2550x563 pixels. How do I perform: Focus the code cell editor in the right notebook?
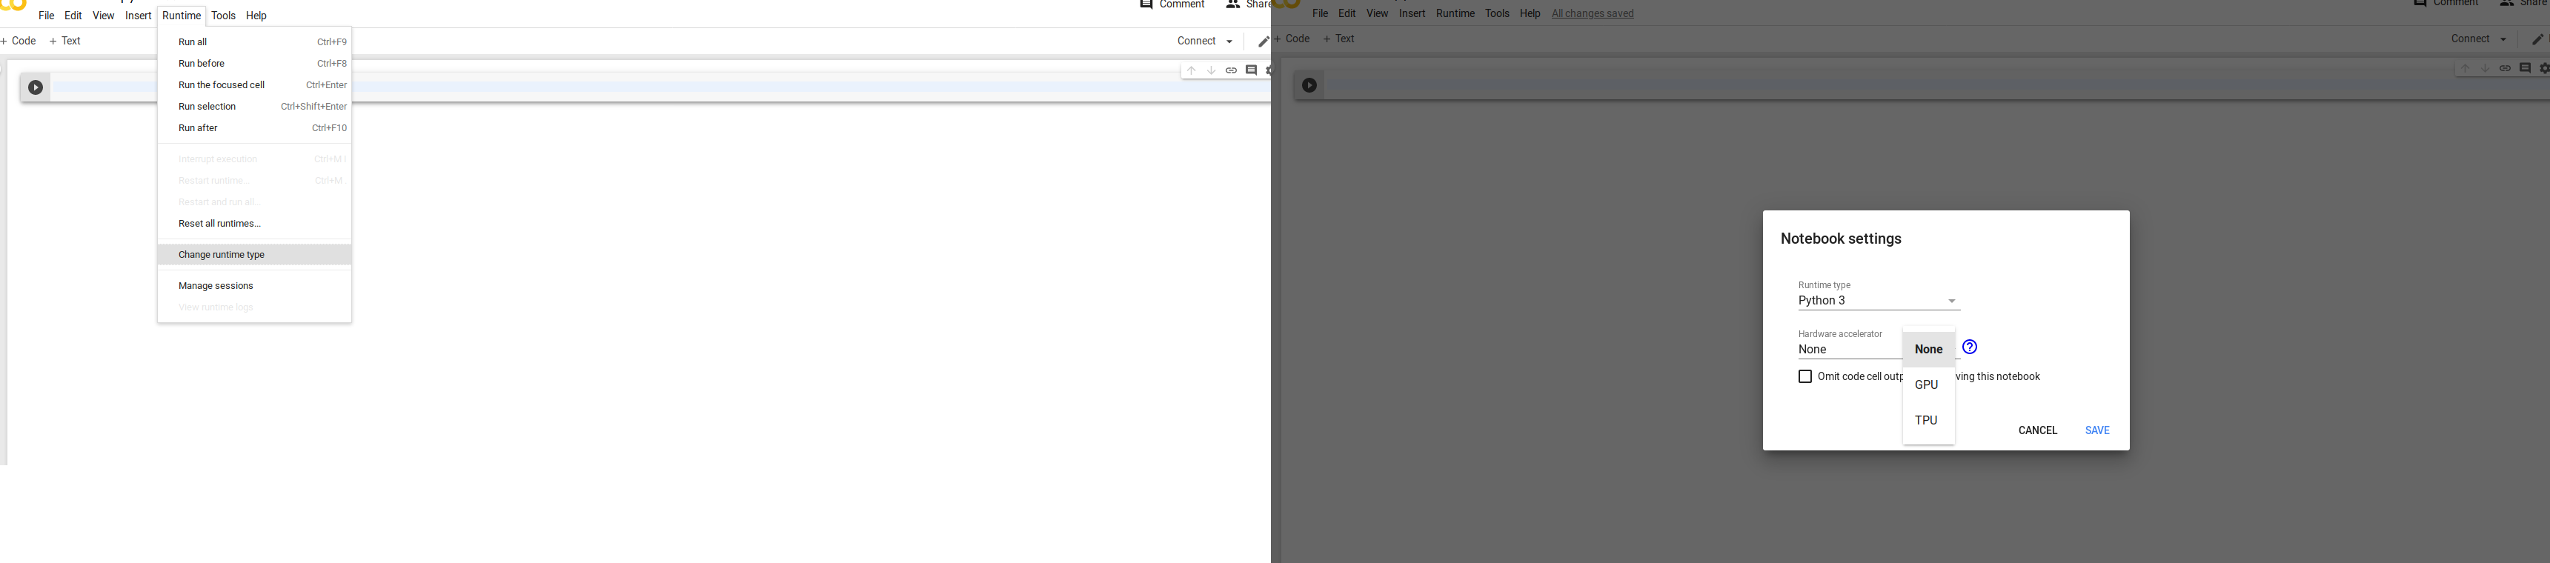pos(1937,86)
